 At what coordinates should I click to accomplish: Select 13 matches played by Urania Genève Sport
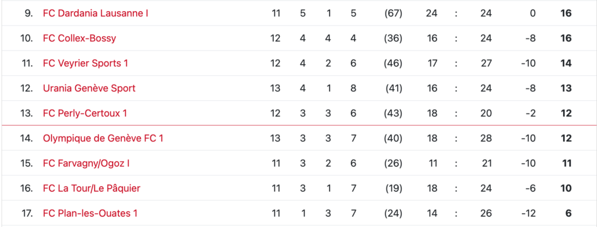click(x=275, y=88)
